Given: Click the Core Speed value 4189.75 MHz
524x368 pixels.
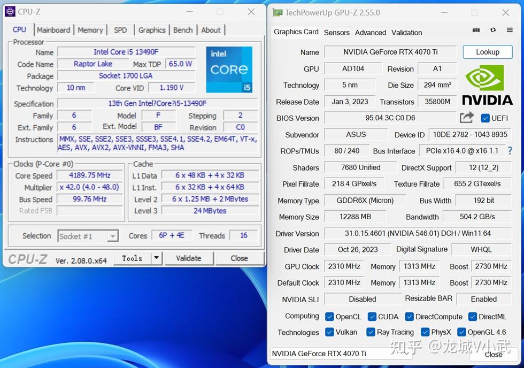Looking at the screenshot, I should (90, 175).
